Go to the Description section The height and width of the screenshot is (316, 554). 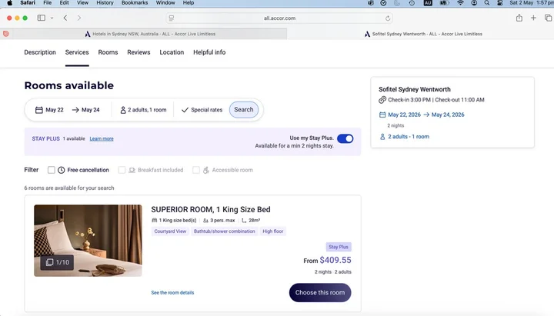(40, 52)
